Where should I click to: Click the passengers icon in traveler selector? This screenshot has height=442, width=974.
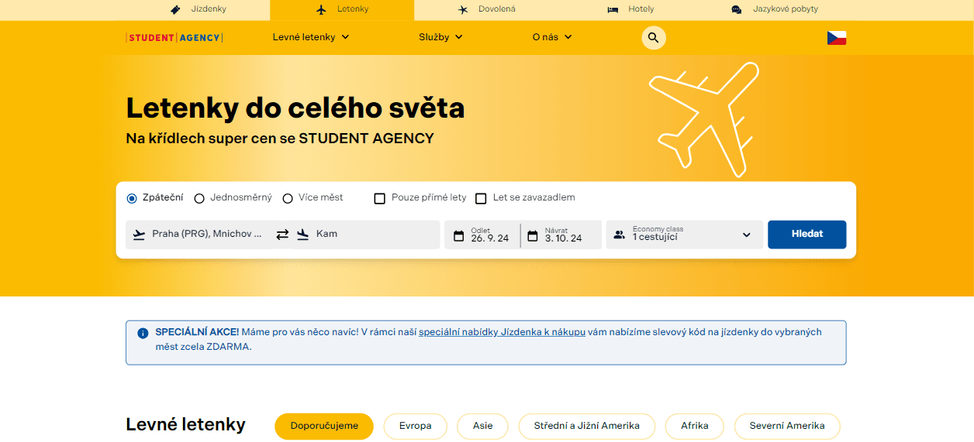pyautogui.click(x=619, y=235)
